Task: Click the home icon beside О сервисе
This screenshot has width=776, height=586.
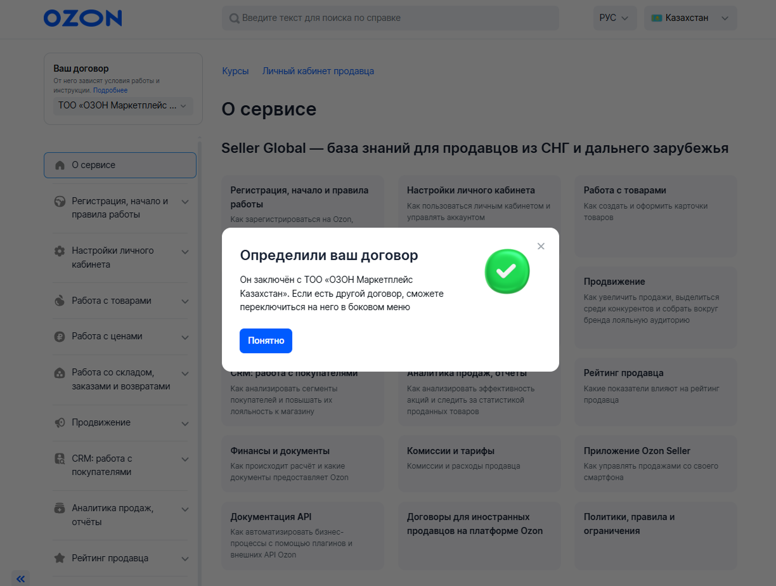Action: 60,165
